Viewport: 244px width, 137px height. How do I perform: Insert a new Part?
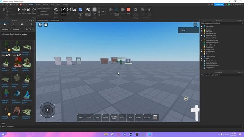click(x=69, y=11)
